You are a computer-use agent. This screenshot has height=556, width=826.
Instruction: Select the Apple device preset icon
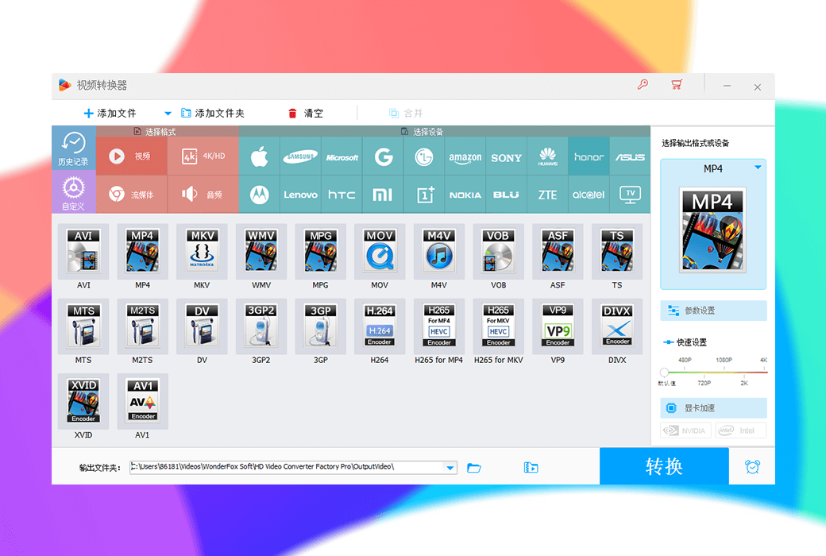coord(259,156)
